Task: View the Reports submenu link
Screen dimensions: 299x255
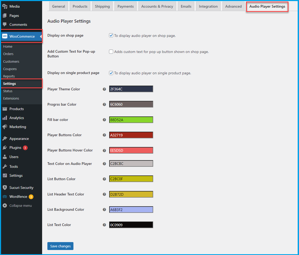Action: pyautogui.click(x=9, y=76)
